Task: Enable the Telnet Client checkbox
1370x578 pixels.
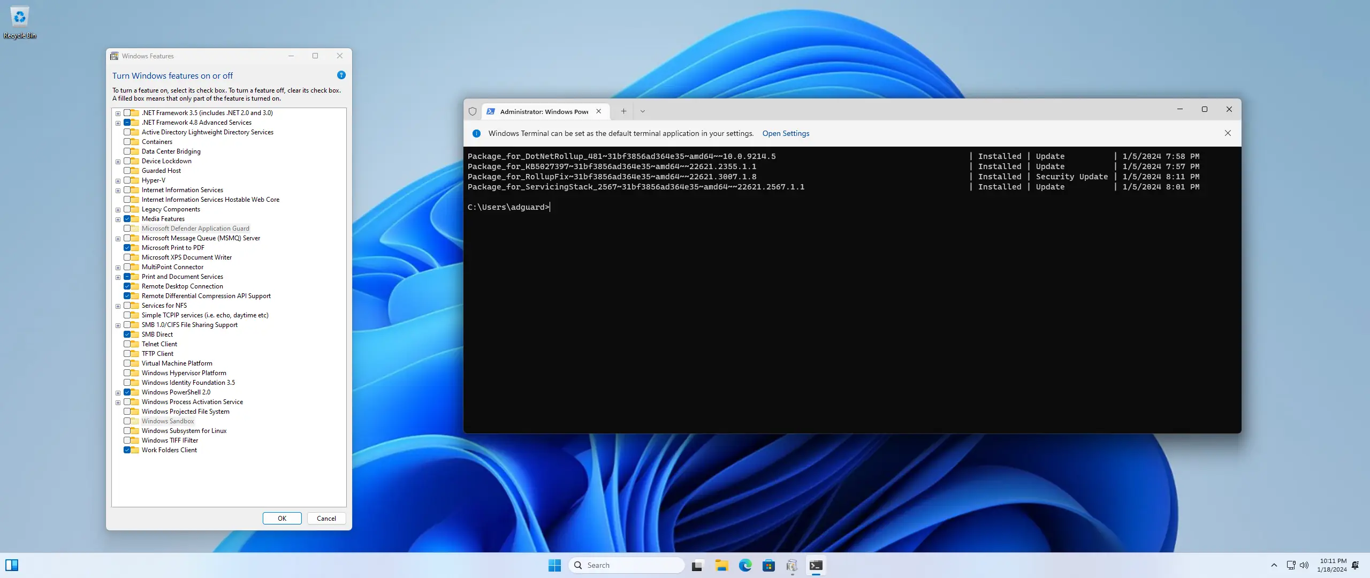Action: pos(127,344)
